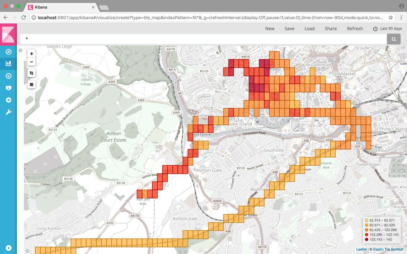This screenshot has height=254, width=407.
Task: Click the Park and Ride map label
Action: 143,202
